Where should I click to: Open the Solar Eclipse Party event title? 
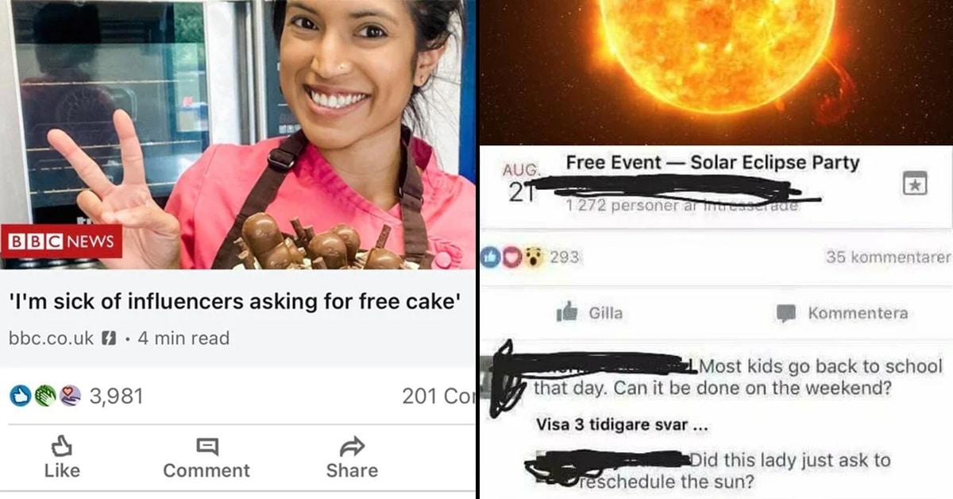[x=712, y=163]
